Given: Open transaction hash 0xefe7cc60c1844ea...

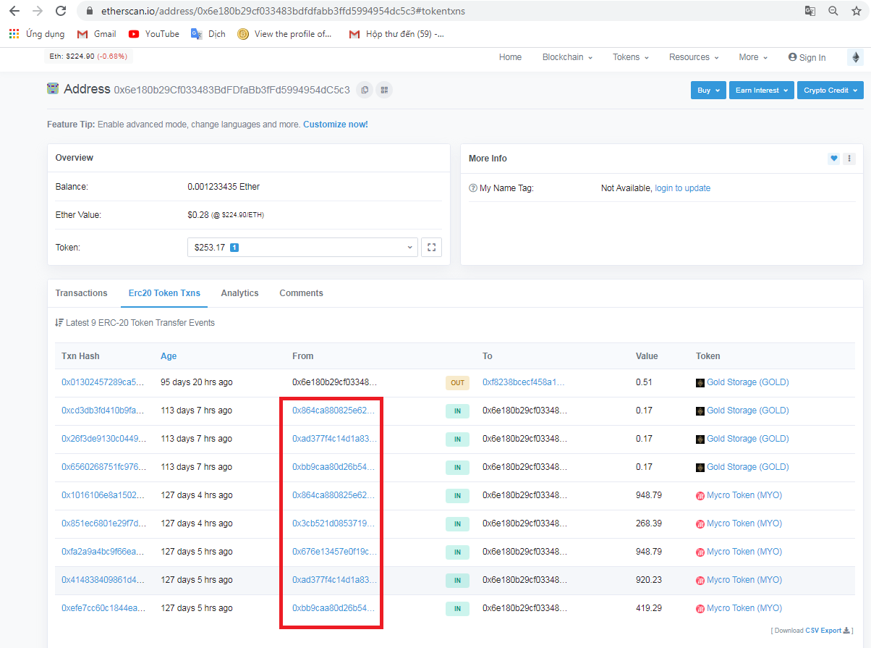Looking at the screenshot, I should [x=103, y=608].
